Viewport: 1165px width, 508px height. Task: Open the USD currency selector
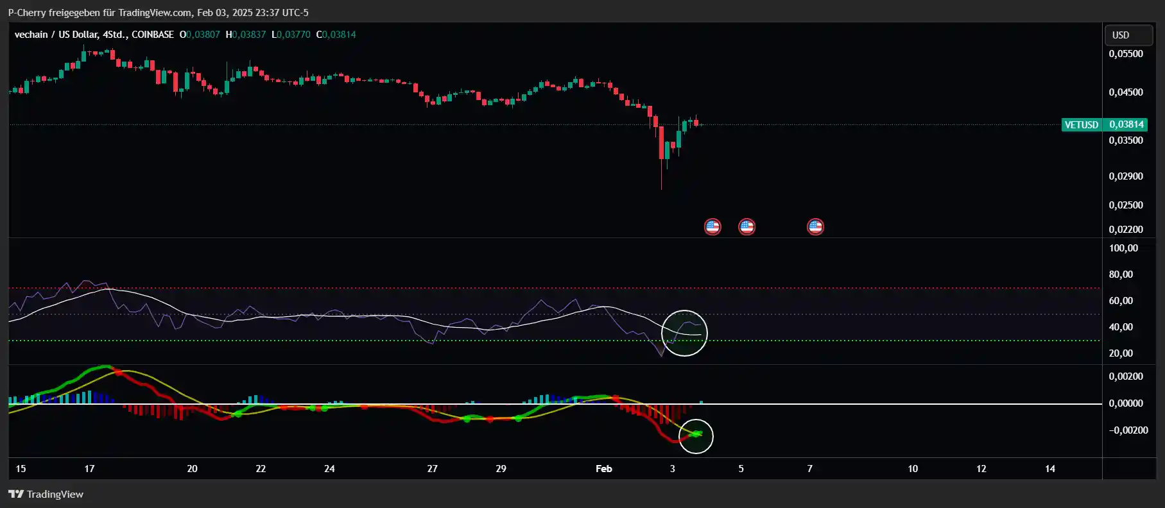1130,35
